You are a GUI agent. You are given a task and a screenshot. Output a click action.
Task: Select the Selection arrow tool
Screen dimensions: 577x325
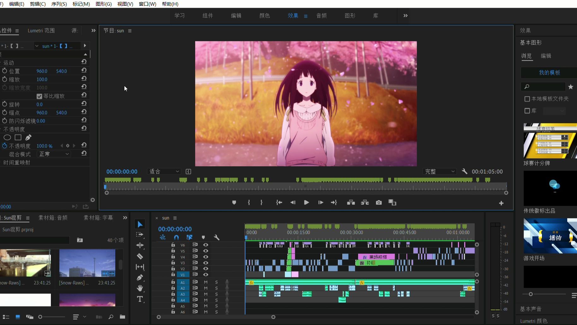tap(140, 224)
